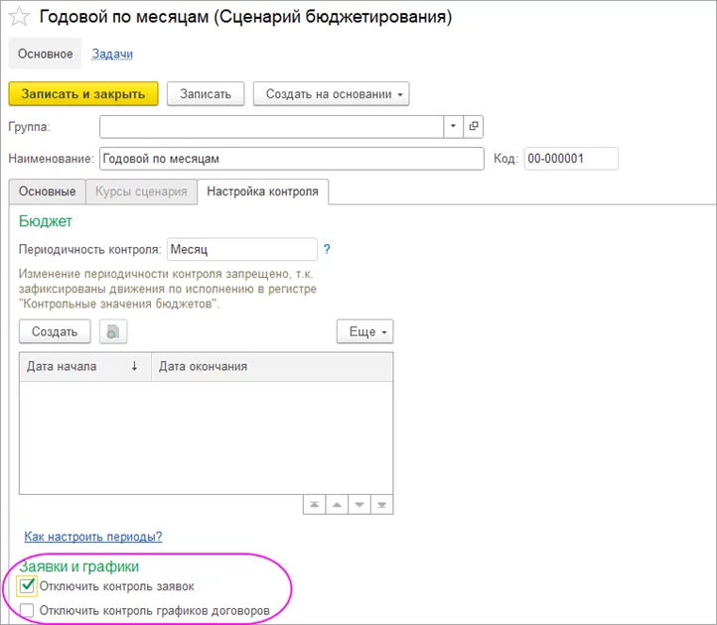Jump to first row in list
This screenshot has height=625, width=717.
pyautogui.click(x=315, y=504)
